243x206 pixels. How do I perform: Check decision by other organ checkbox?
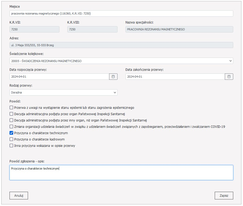[11, 120]
